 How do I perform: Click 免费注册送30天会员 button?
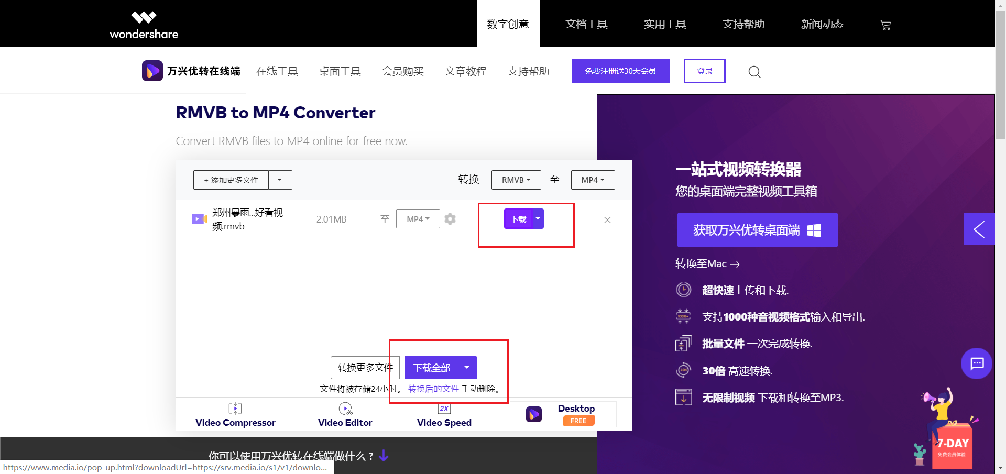tap(620, 71)
